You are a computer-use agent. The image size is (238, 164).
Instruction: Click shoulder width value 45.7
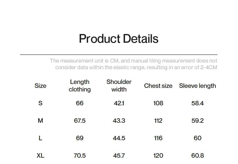(119, 156)
